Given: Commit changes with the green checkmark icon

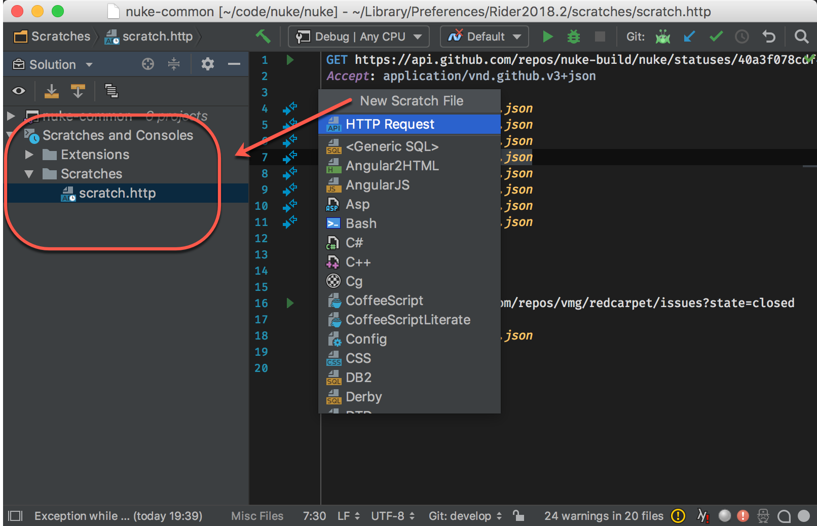Looking at the screenshot, I should [716, 36].
